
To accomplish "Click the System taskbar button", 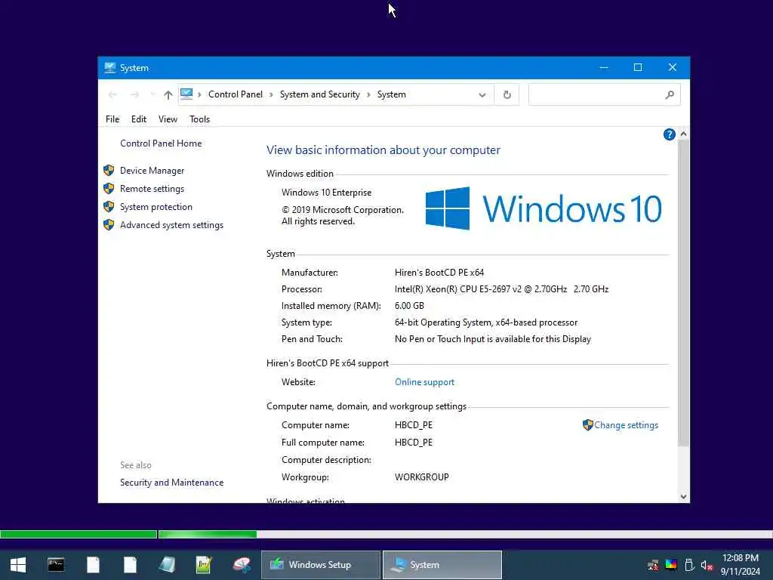I will click(x=442, y=565).
